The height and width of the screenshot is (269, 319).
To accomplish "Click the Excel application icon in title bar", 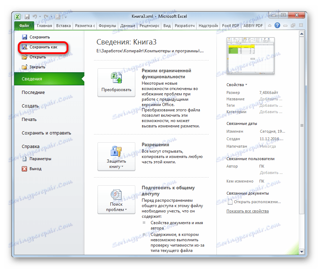I will coord(17,17).
